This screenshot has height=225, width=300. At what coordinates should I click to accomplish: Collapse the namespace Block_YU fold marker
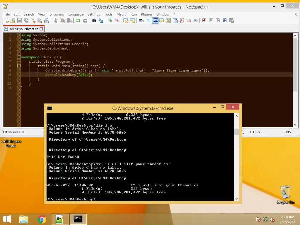(x=19, y=57)
